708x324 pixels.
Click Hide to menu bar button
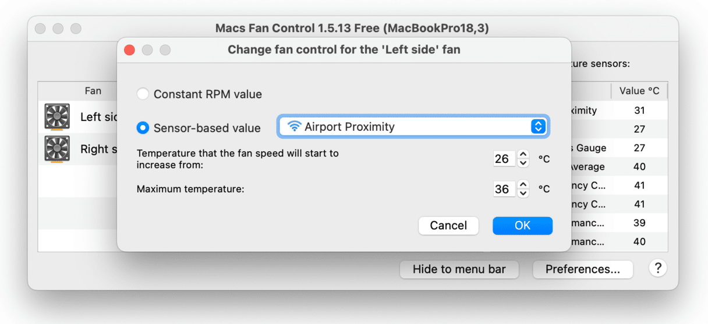coord(459,269)
